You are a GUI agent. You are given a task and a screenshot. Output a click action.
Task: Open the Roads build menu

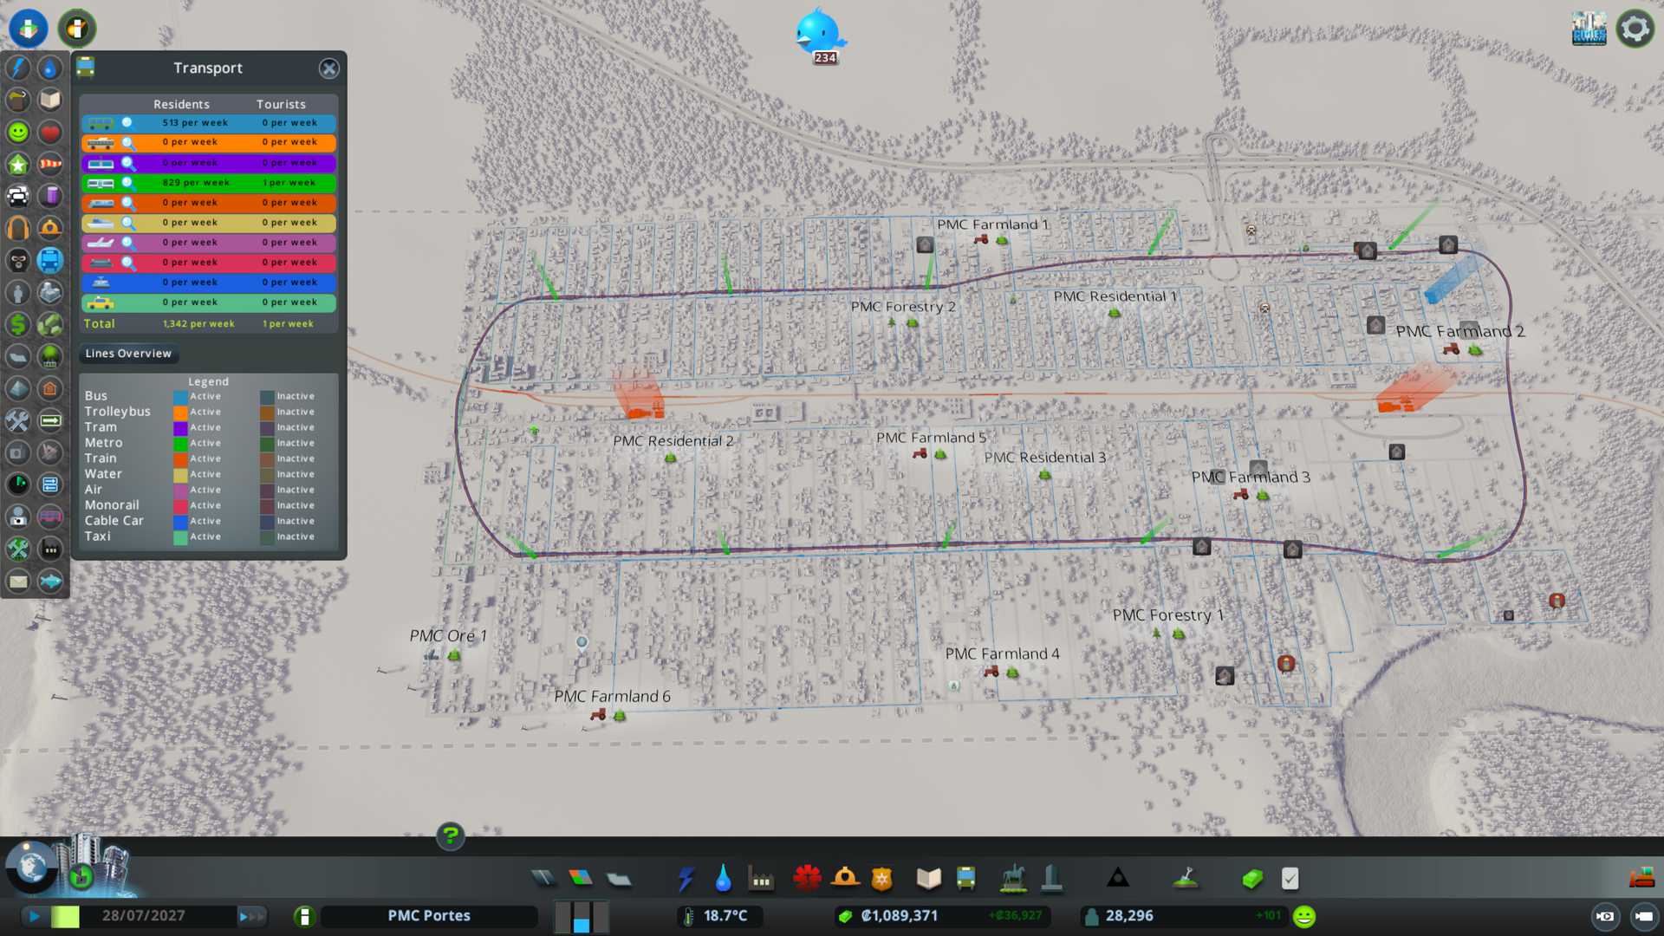(x=543, y=879)
